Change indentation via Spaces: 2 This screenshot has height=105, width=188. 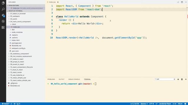point(144,104)
